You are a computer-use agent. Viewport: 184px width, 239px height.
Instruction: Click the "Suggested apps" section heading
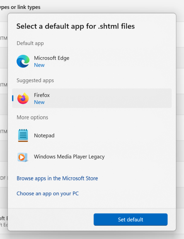(35, 80)
